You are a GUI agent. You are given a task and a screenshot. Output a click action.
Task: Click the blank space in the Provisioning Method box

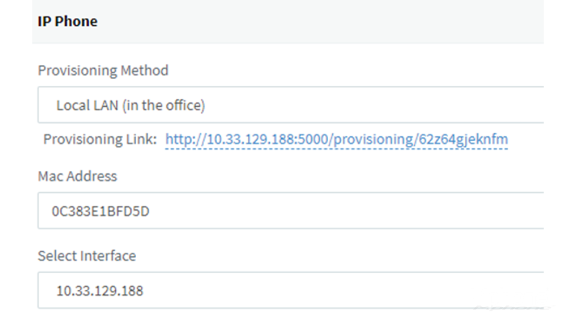374,104
